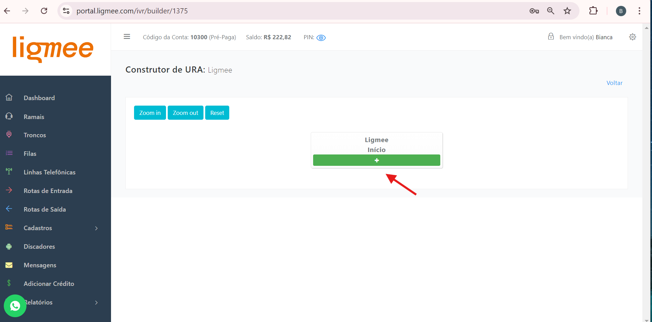
Task: Toggle the PIN visibility eye icon
Action: [x=321, y=38]
